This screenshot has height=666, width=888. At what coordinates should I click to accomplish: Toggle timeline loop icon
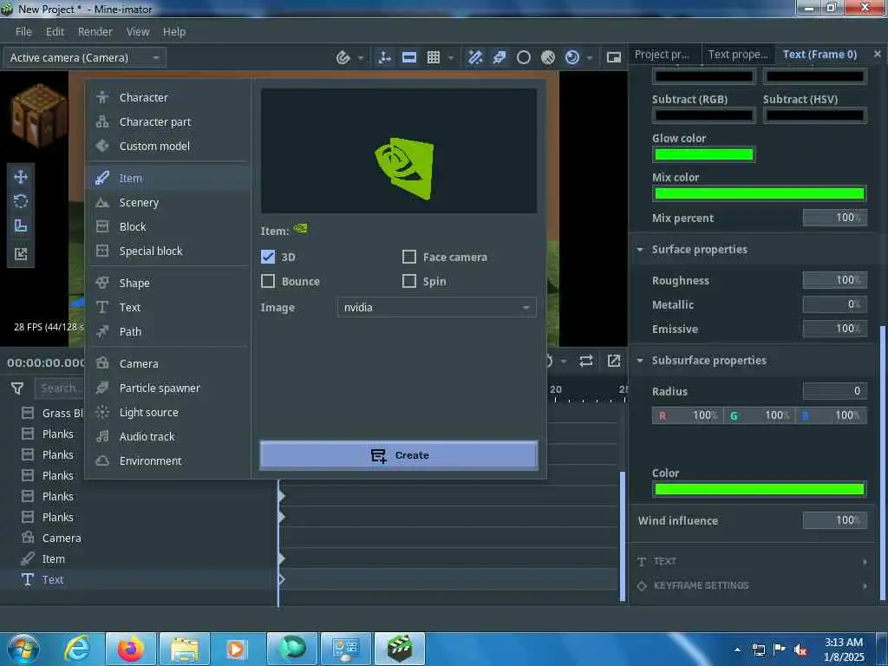point(586,361)
